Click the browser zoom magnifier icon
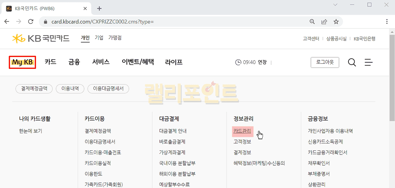The width and height of the screenshot is (395, 188). [312, 22]
